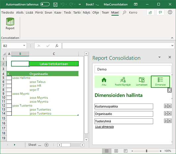Send feedback via smiley icon
This screenshot has height=154, width=176.
click(170, 12)
